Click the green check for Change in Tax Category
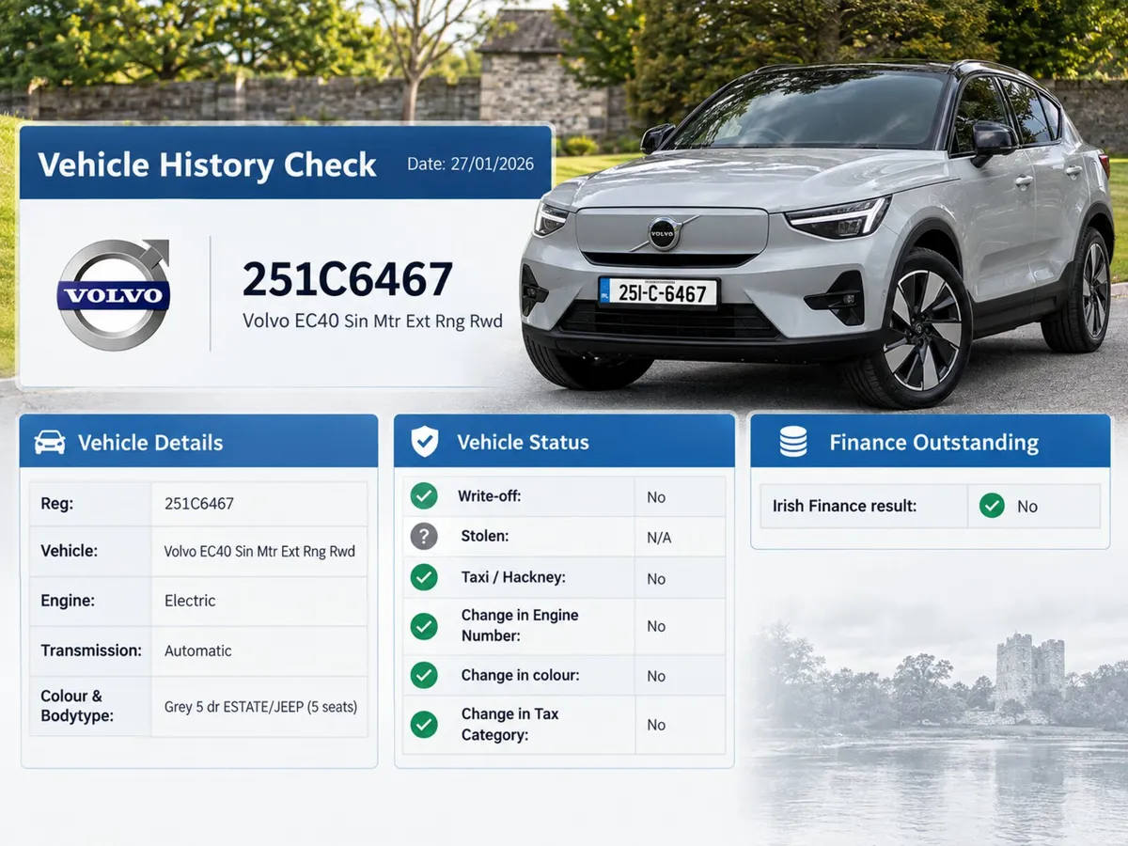This screenshot has height=846, width=1128. pyautogui.click(x=424, y=725)
